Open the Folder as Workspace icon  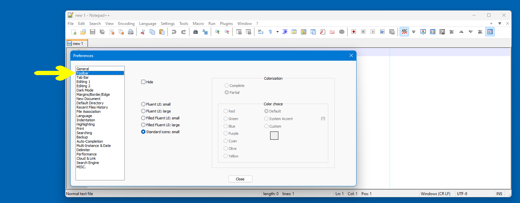point(332,32)
